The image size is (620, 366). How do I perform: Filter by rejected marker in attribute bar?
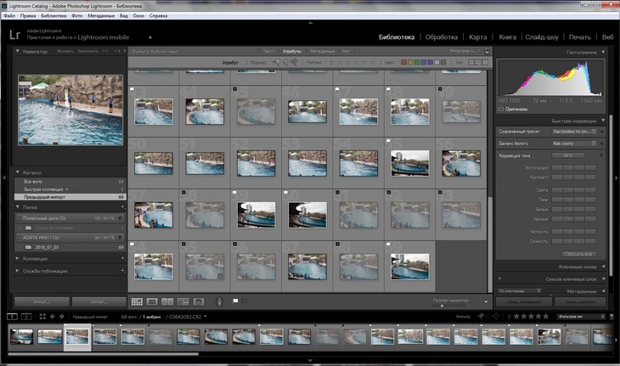pos(294,62)
